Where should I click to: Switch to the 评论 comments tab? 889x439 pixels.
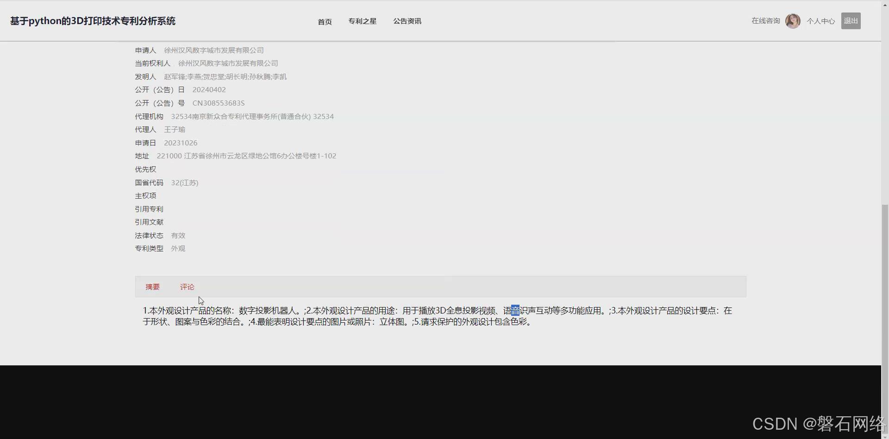(x=187, y=287)
